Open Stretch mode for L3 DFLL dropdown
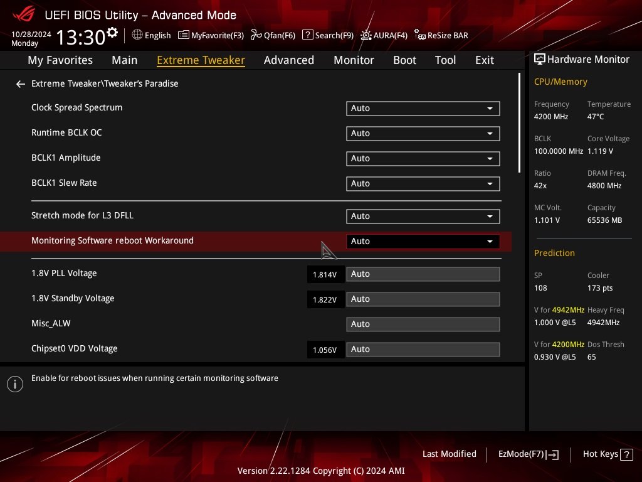Screen dimensions: 642x482 [423, 217]
